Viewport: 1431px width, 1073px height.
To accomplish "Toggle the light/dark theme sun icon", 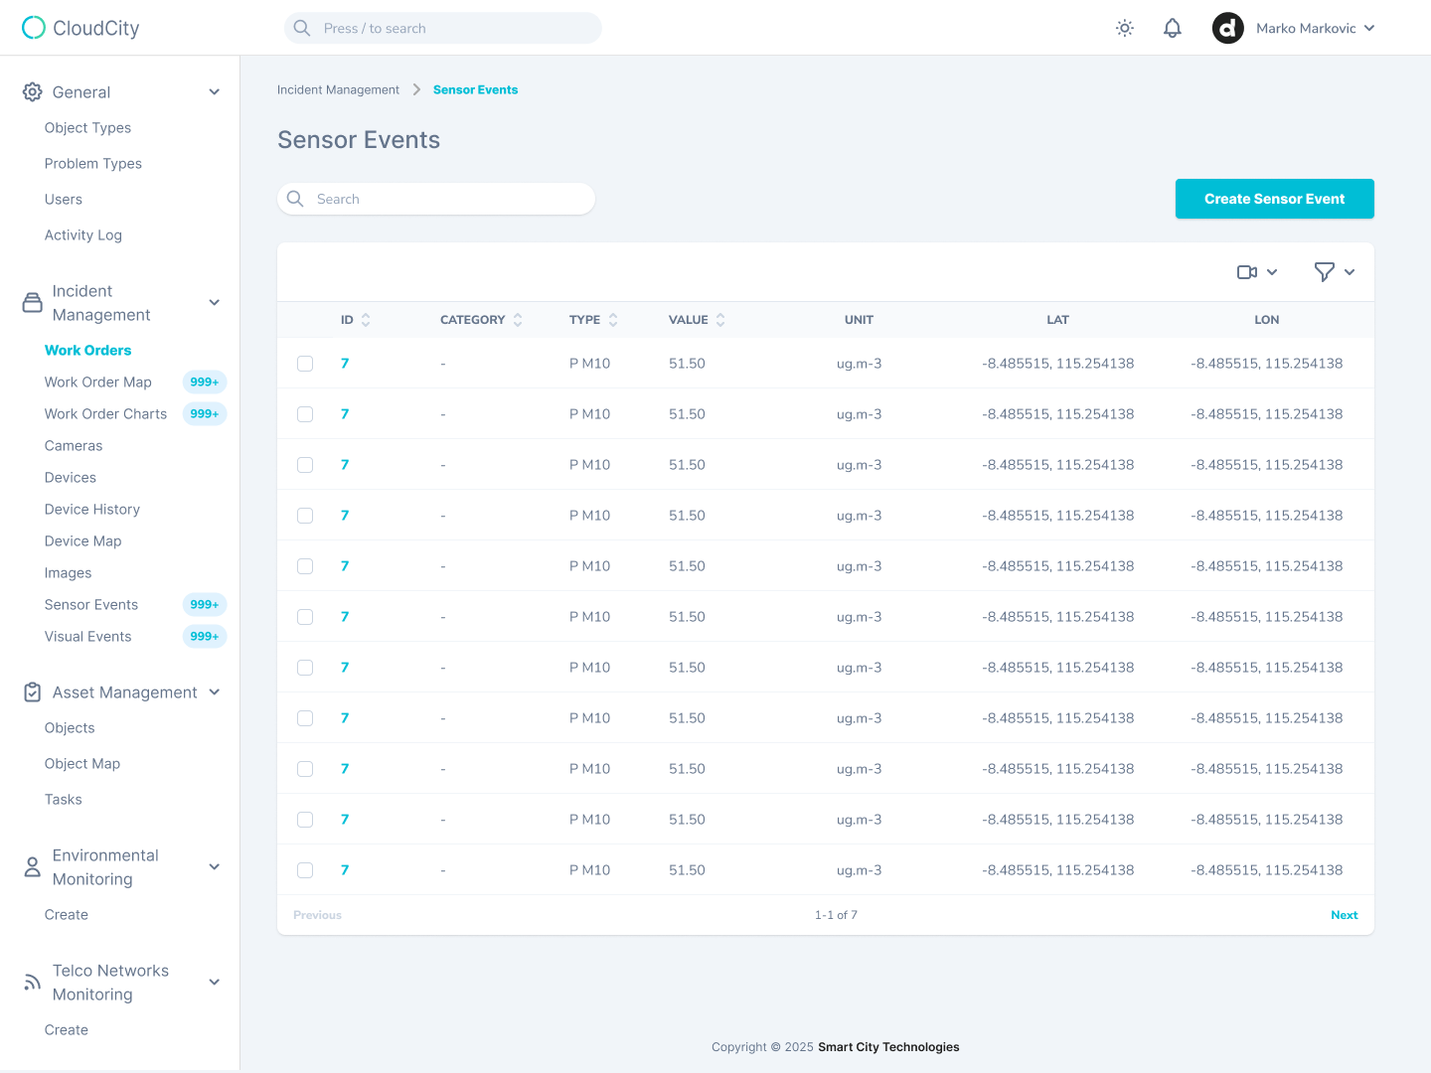I will point(1124,29).
